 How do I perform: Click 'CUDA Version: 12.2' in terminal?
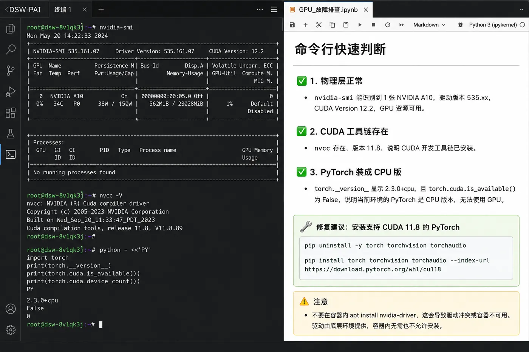pyautogui.click(x=237, y=51)
